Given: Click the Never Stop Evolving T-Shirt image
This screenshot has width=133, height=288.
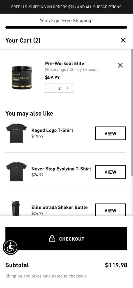Looking at the screenshot, I should pyautogui.click(x=16, y=172).
